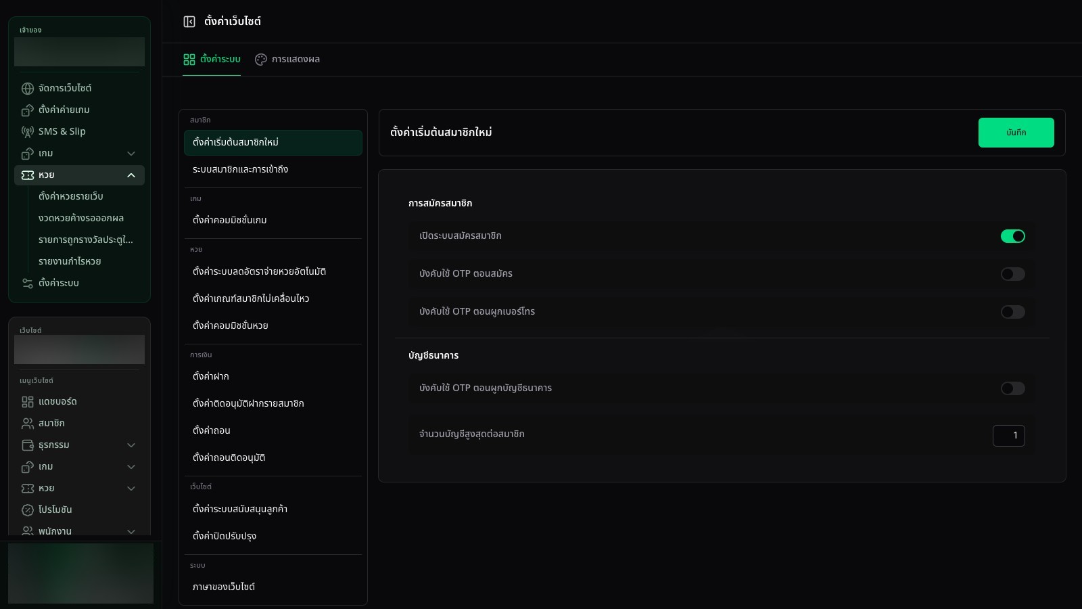
Task: Open แดชบอร์ด in website menu
Action: [x=79, y=402]
